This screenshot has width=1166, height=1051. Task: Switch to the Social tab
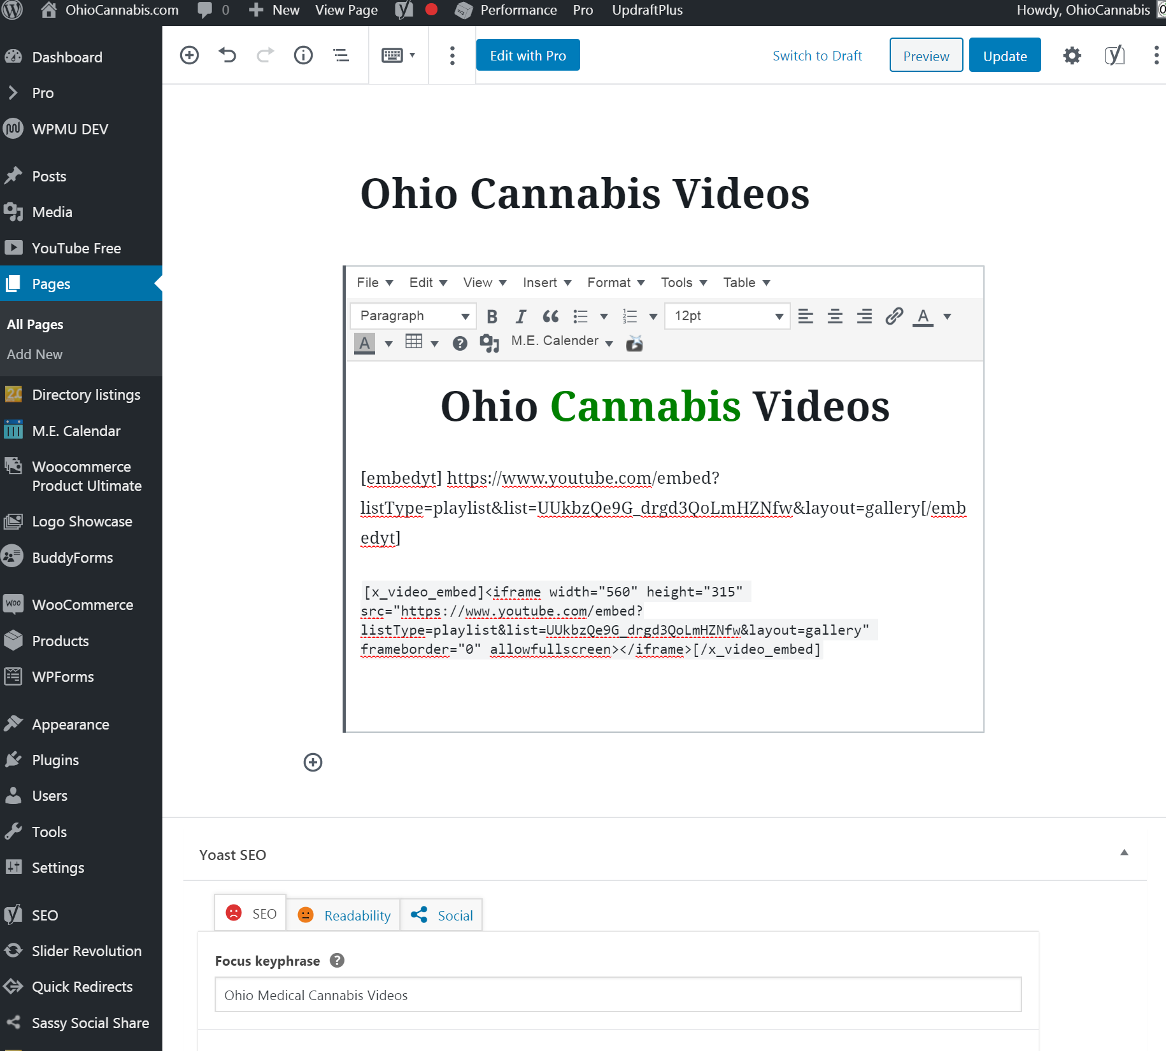point(442,915)
